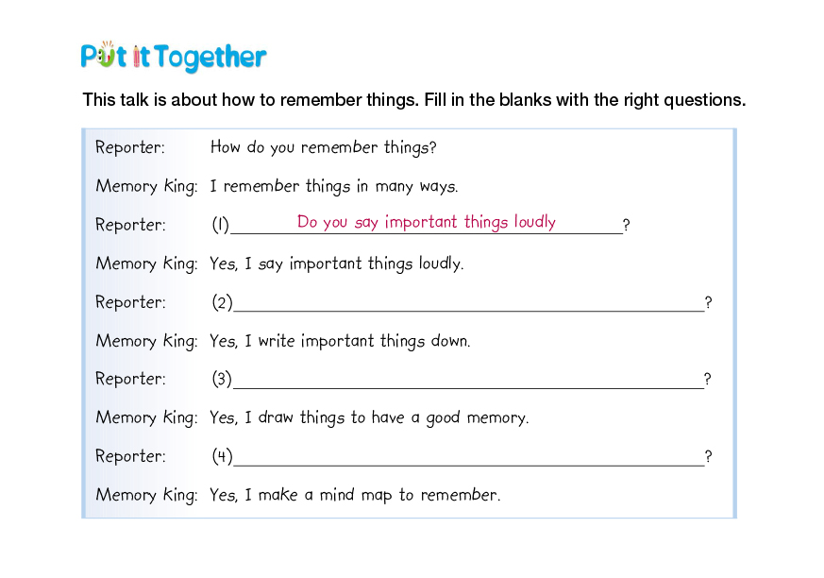Click "Yes, I make a mind map to remember."
Image resolution: width=824 pixels, height=578 pixels.
tap(355, 495)
